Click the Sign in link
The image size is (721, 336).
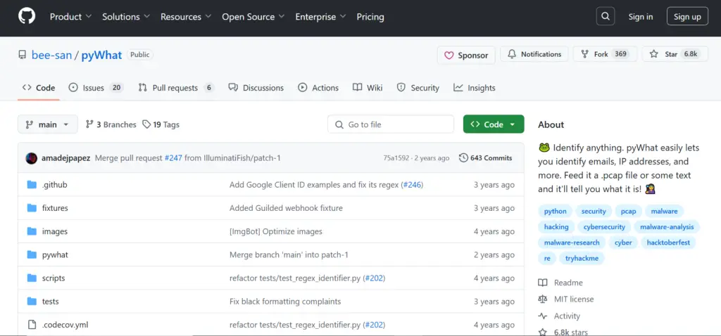(x=641, y=17)
